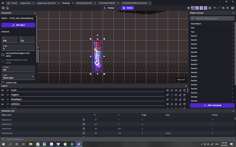This screenshot has width=236, height=147.
Task: Open options menu for the item3x1 group
Action: pyautogui.click(x=232, y=80)
